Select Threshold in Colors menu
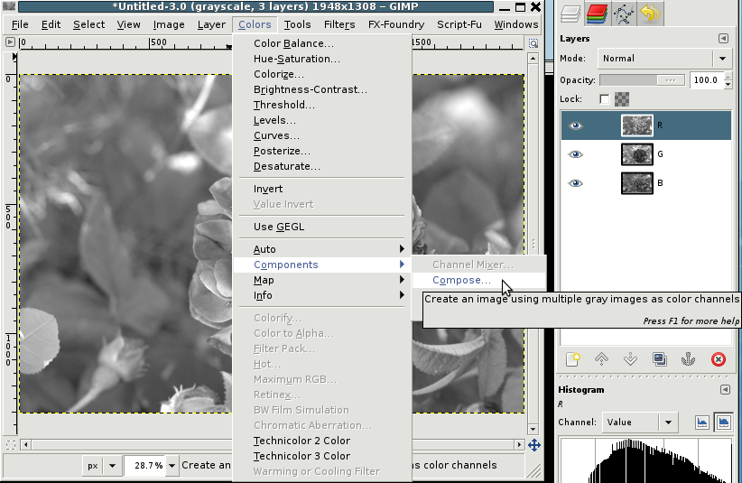This screenshot has height=483, width=742. coord(321,105)
